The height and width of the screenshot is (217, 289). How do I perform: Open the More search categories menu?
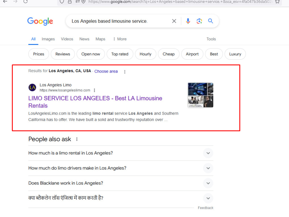(x=120, y=39)
